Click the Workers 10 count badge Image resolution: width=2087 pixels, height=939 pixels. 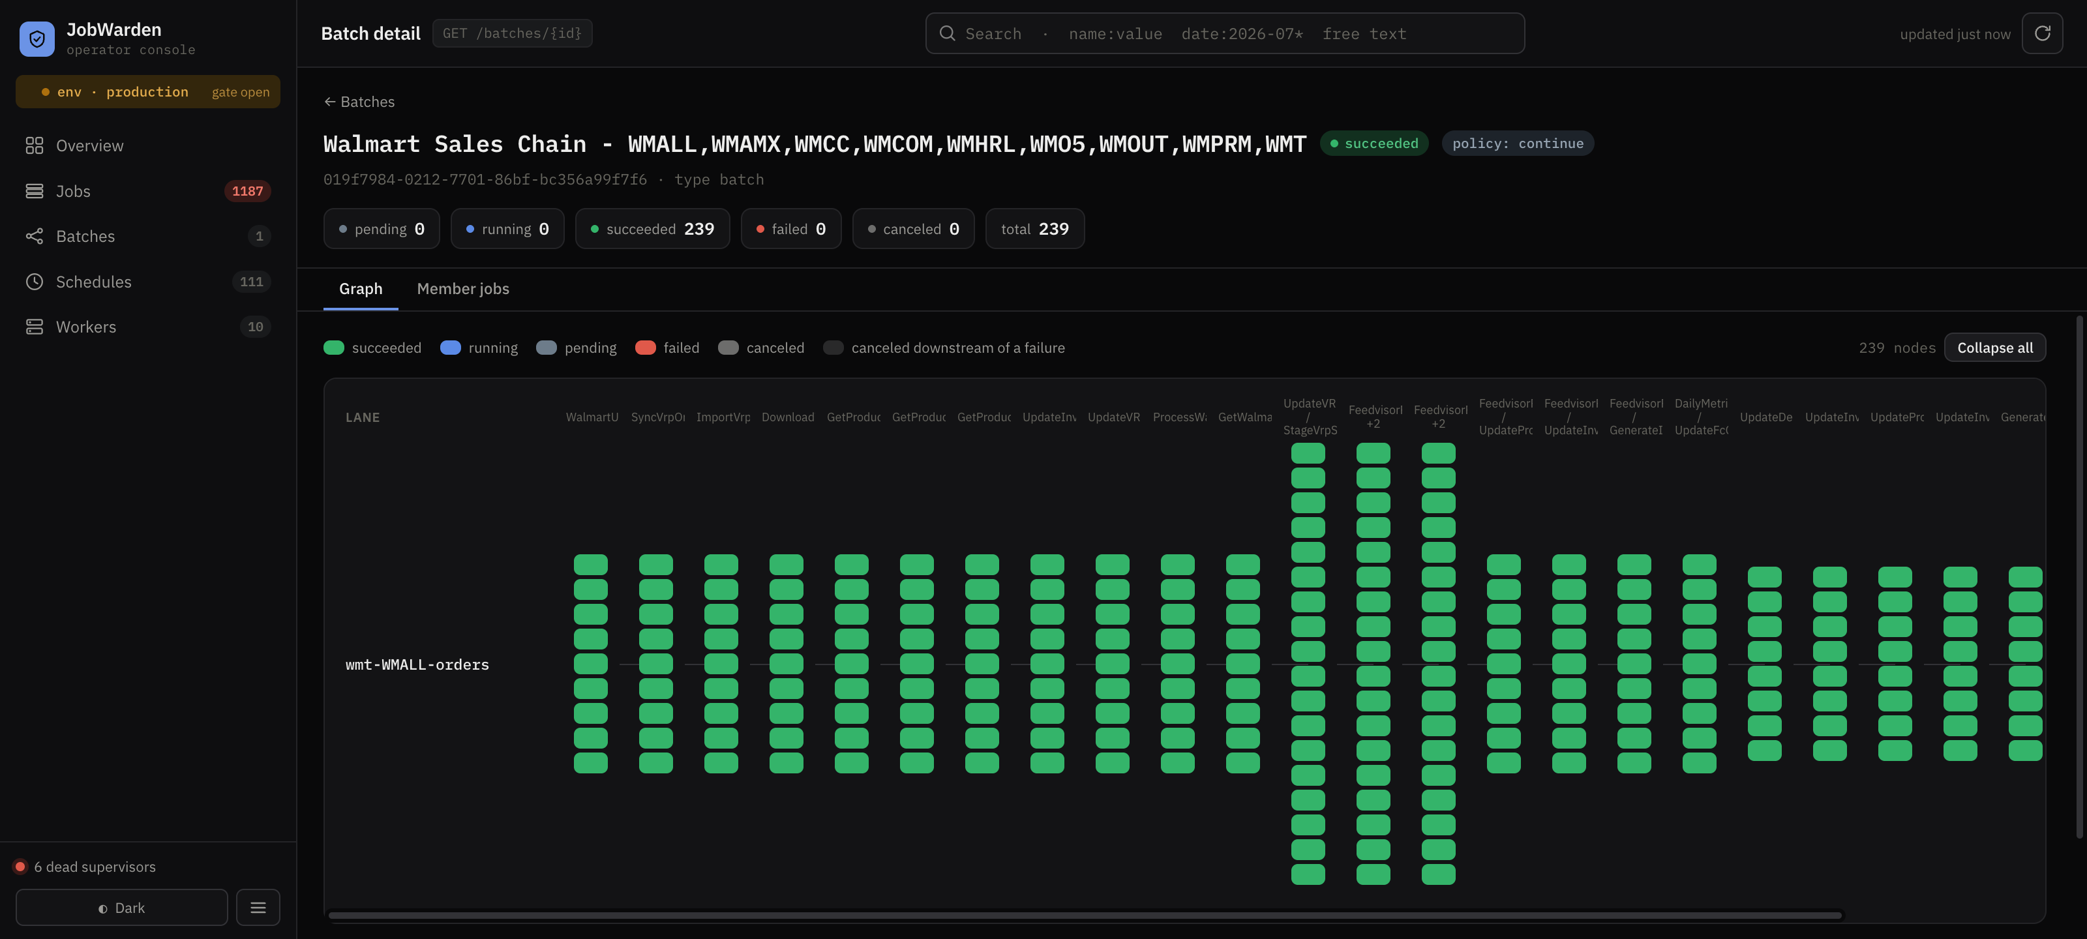pos(255,327)
